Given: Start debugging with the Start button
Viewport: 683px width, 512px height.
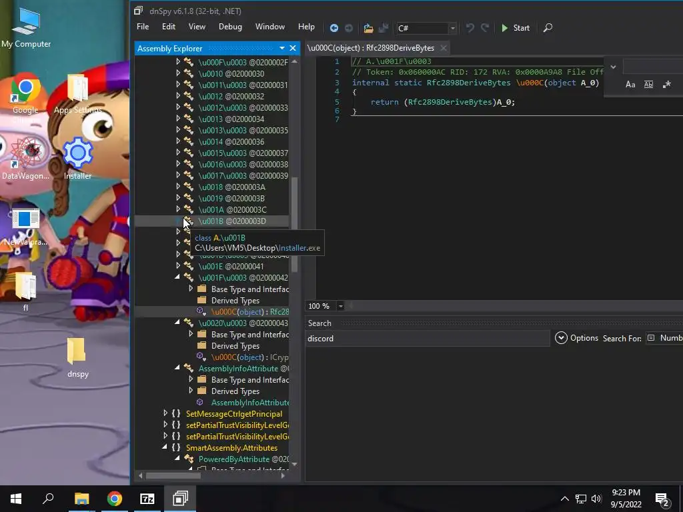Looking at the screenshot, I should point(516,28).
